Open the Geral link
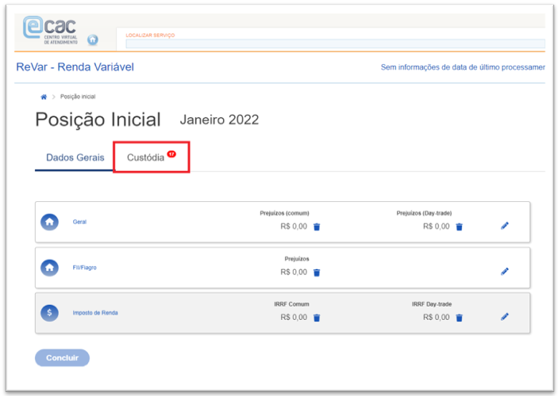 tap(79, 223)
